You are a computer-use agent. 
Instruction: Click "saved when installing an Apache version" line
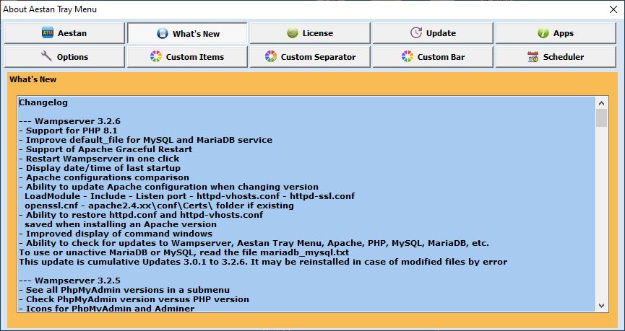tap(121, 224)
